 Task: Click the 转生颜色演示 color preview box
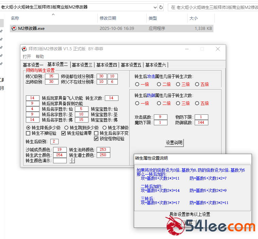[60, 161]
